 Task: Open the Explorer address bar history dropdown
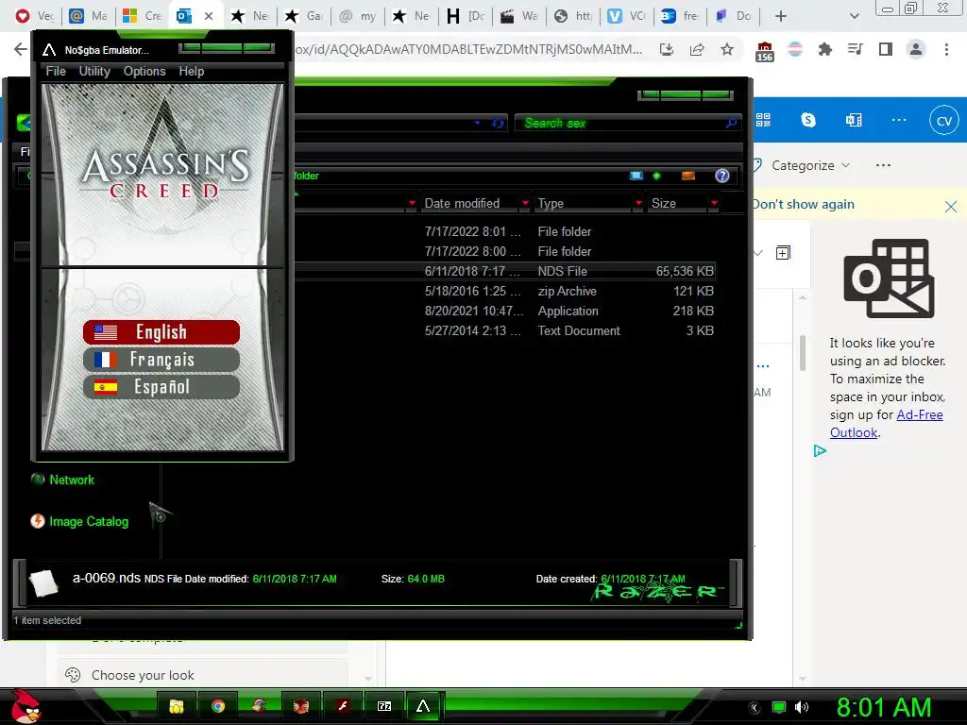click(477, 124)
